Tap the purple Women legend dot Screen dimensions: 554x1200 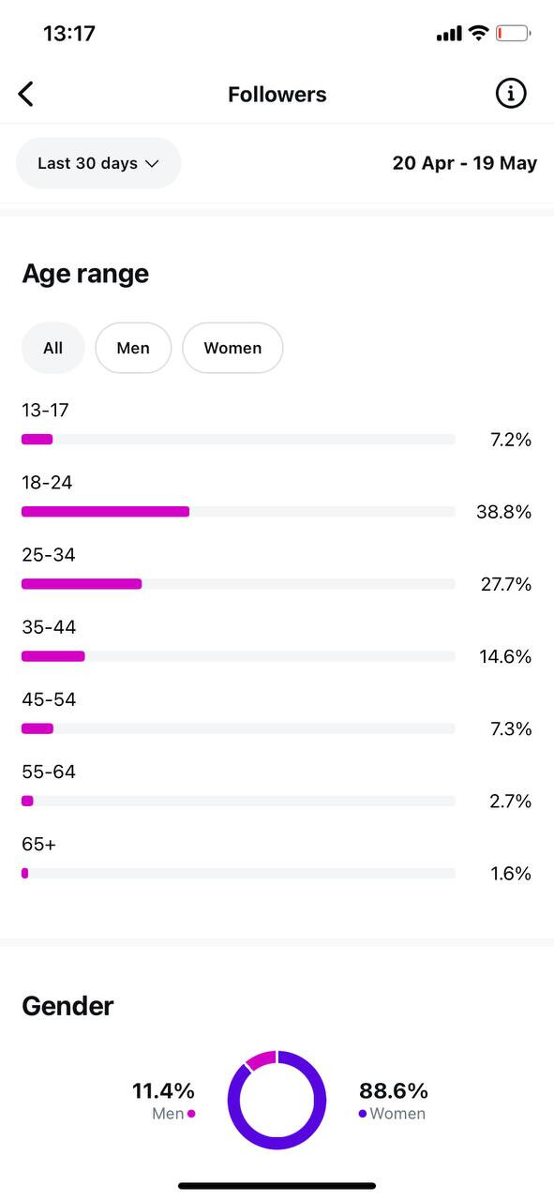click(363, 1114)
